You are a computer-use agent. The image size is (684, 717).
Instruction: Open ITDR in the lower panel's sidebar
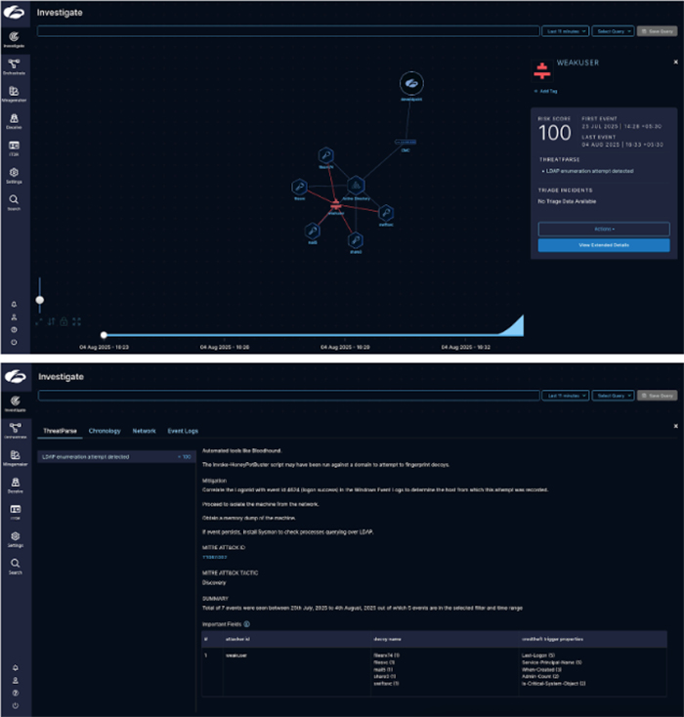coord(14,510)
